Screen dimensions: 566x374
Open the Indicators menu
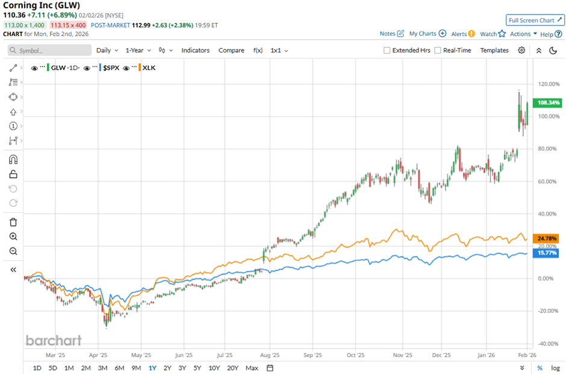click(195, 50)
